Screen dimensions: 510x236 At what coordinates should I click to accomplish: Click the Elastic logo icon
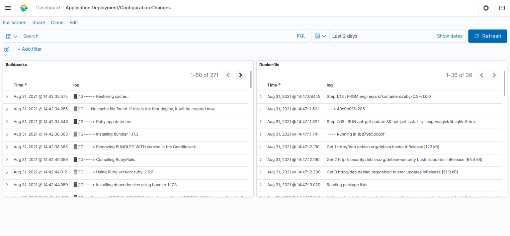(24, 8)
